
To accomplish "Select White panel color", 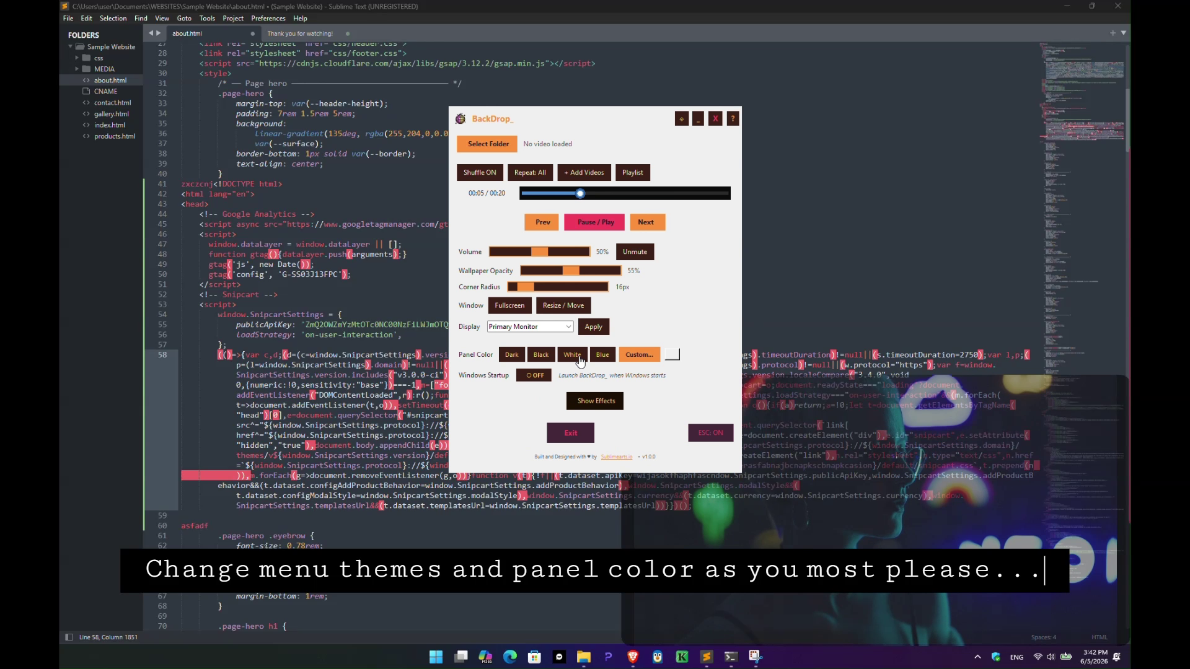I will click(572, 355).
